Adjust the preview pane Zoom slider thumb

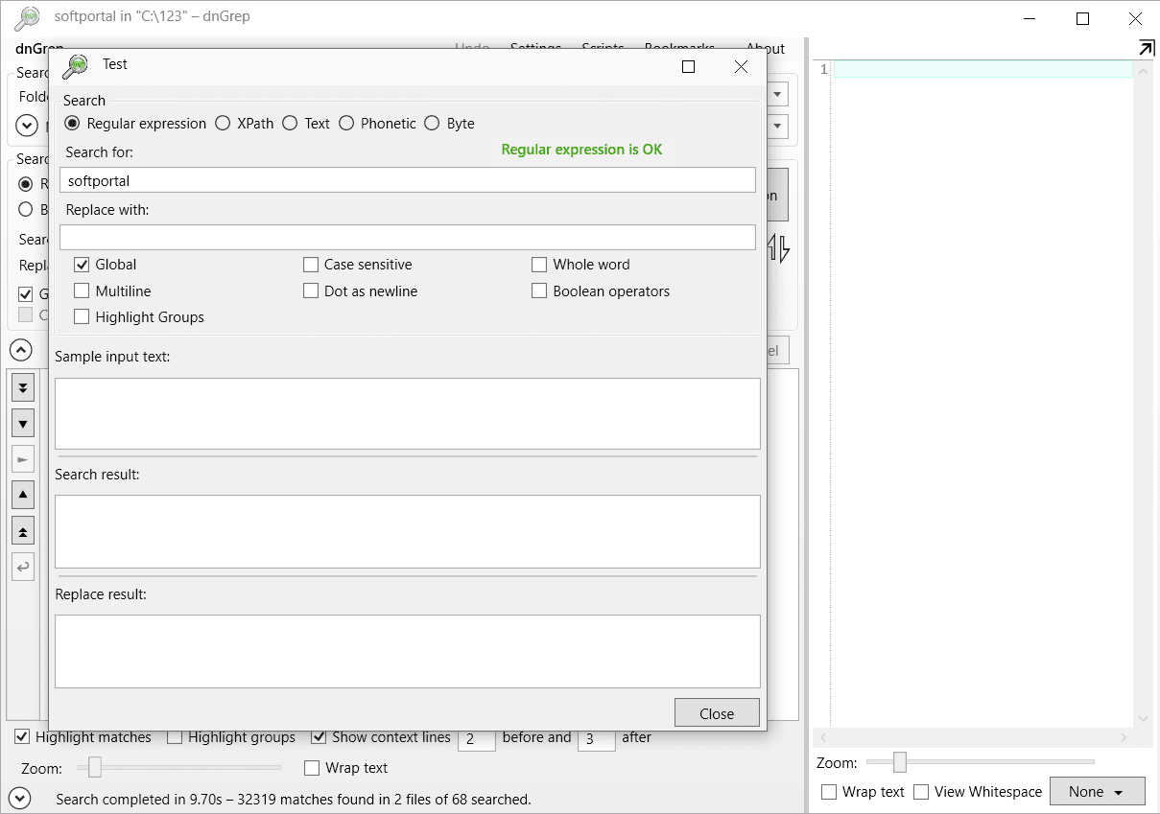(899, 762)
